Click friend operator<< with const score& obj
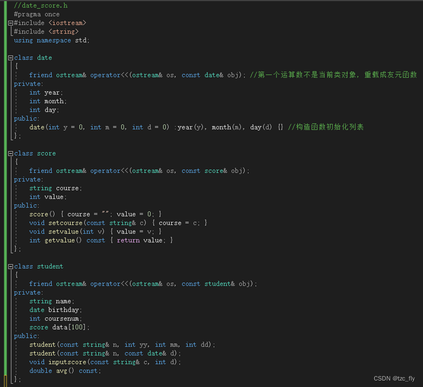This screenshot has height=387, width=423. [139, 171]
